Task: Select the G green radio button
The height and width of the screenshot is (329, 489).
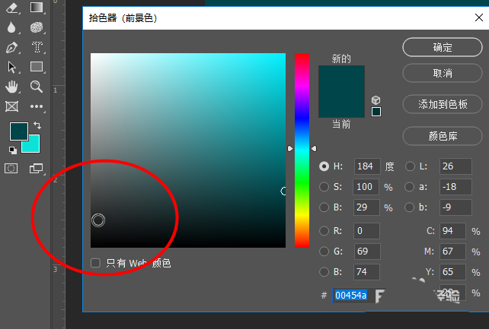Action: click(324, 251)
